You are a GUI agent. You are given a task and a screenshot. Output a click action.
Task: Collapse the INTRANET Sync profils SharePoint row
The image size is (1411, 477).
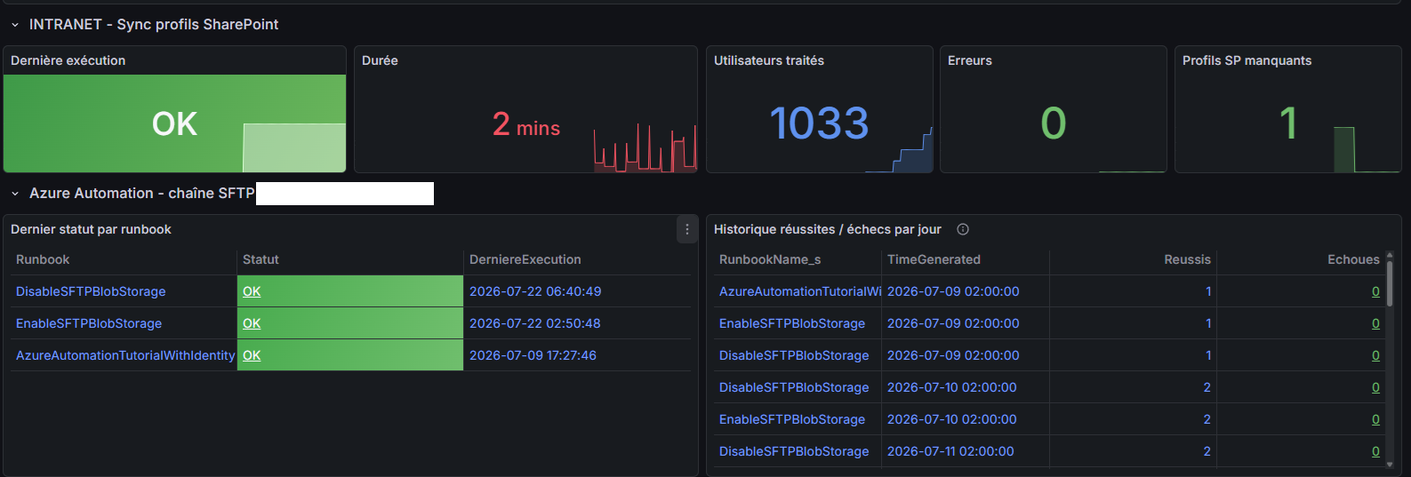tap(15, 25)
